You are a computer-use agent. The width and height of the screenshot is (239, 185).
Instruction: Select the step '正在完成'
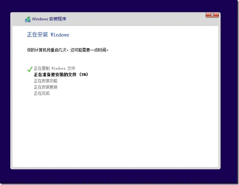click(x=42, y=93)
